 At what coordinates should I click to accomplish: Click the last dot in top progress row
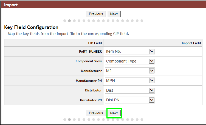point(142,20)
